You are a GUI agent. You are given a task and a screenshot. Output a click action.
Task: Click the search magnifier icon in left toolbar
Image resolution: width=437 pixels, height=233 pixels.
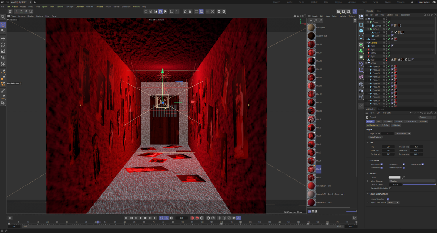coord(3,17)
